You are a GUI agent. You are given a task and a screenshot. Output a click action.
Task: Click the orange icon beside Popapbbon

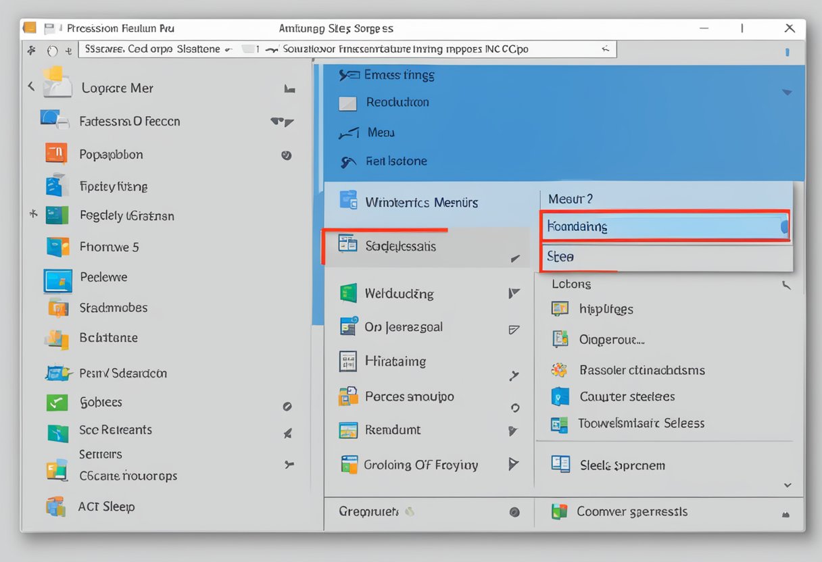(x=56, y=154)
